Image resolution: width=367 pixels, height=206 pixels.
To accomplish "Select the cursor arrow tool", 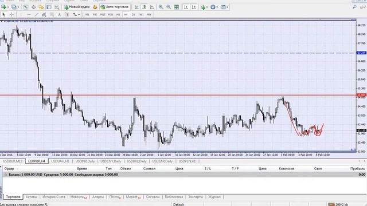I will [x=3, y=14].
